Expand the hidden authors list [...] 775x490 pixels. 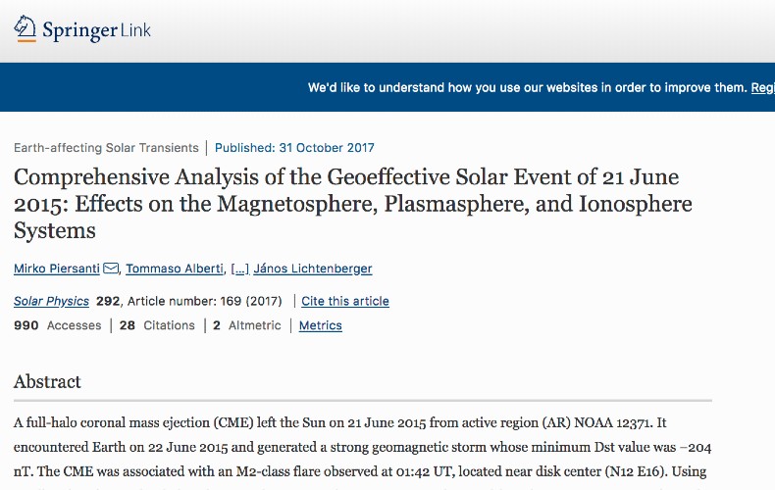(240, 269)
